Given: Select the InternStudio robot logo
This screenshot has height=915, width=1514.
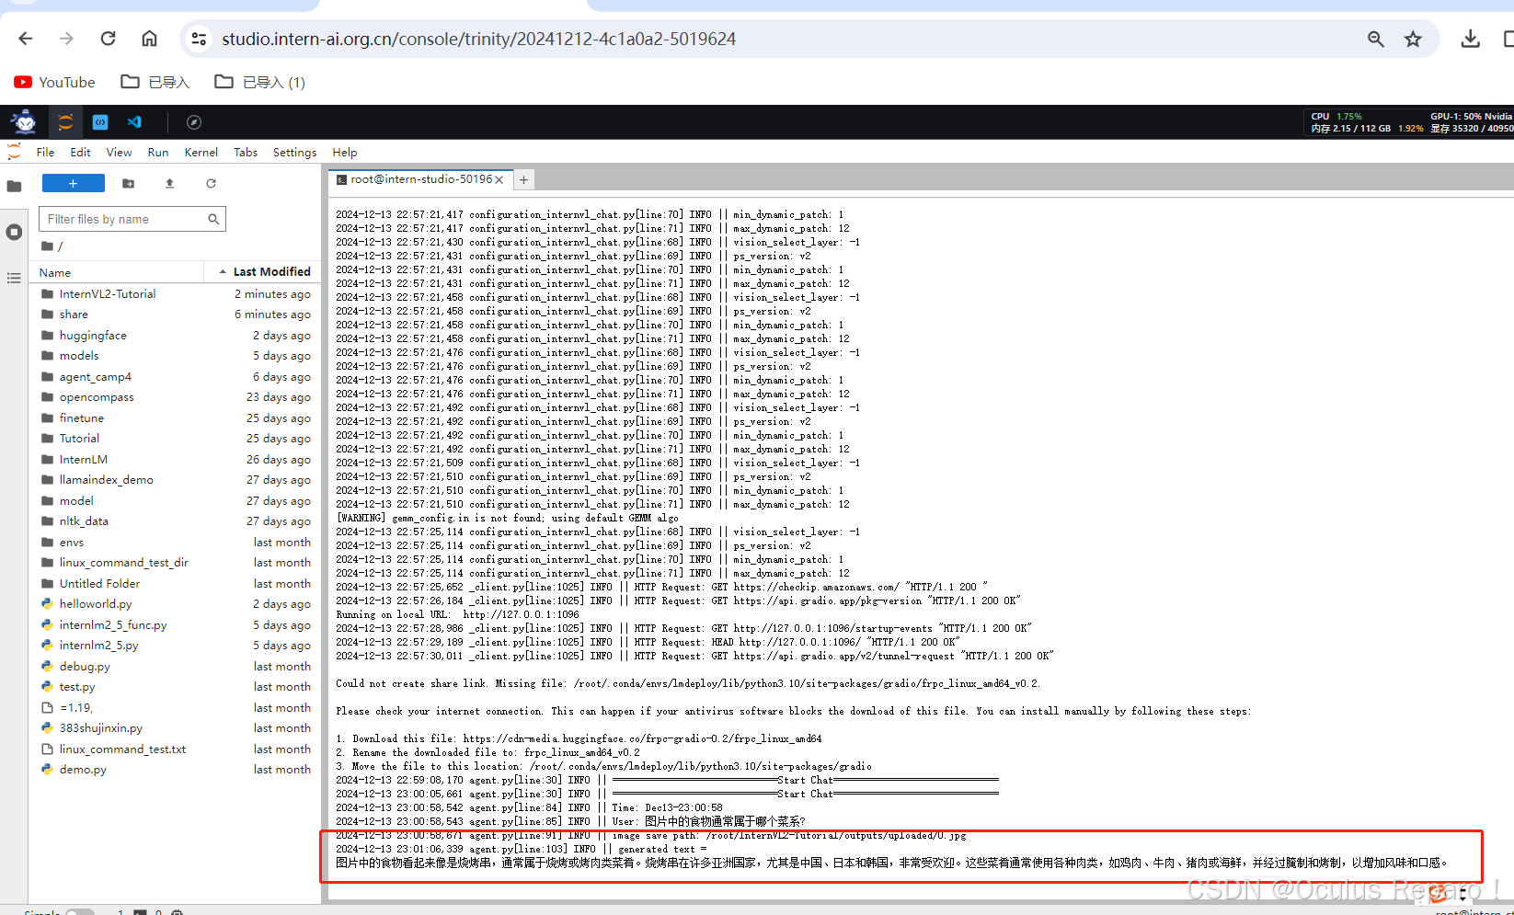Looking at the screenshot, I should click(24, 121).
